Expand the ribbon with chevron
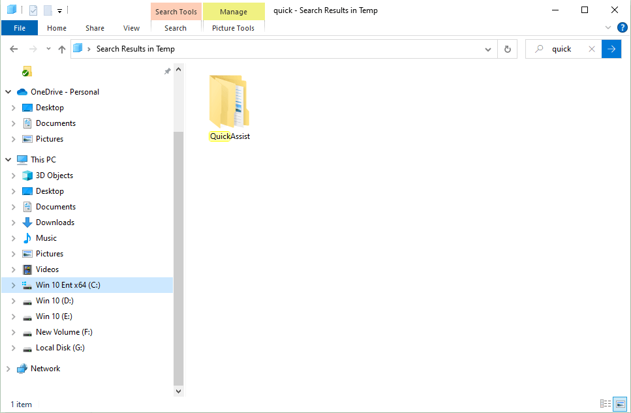 [x=608, y=28]
